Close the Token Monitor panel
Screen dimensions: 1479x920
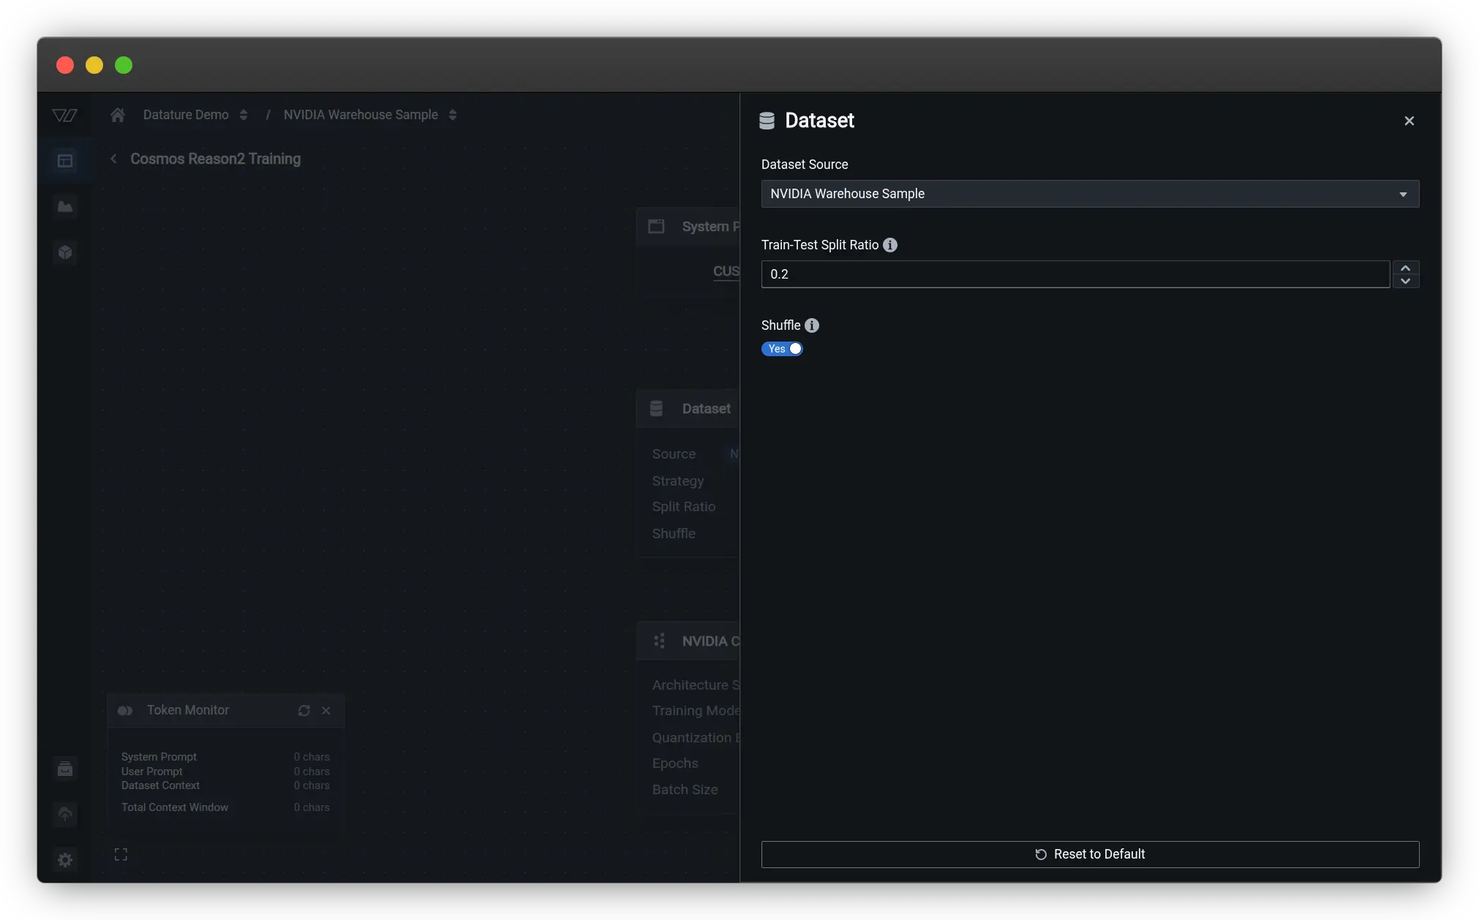326,711
